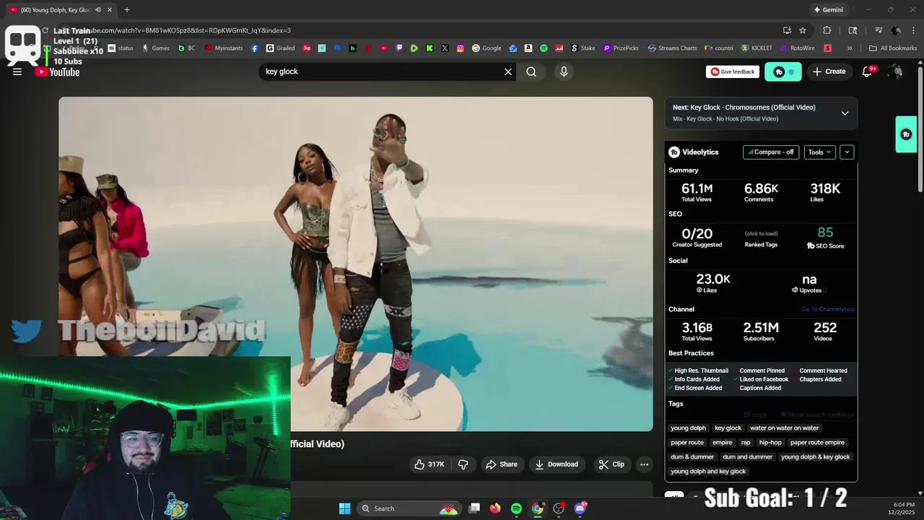Open the three-dot more actions menu
Image resolution: width=924 pixels, height=520 pixels.
pyautogui.click(x=645, y=464)
